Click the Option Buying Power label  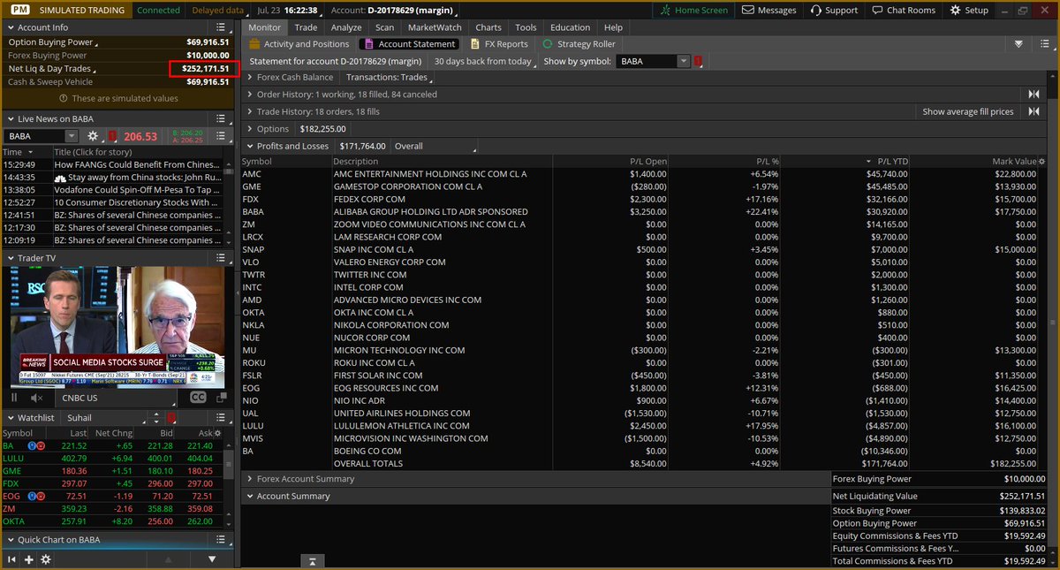pyautogui.click(x=51, y=42)
